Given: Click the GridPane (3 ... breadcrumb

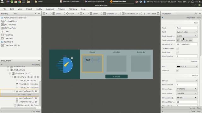Looking at the screenshot, I should click(x=111, y=13).
